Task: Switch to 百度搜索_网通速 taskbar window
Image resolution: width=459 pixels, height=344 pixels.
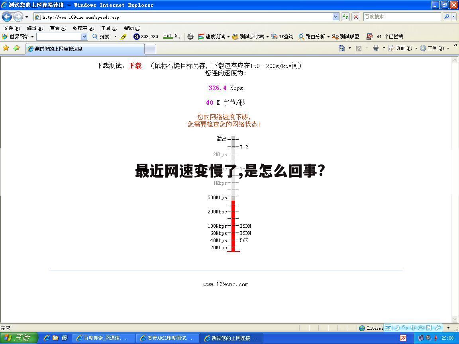Action: (103, 338)
